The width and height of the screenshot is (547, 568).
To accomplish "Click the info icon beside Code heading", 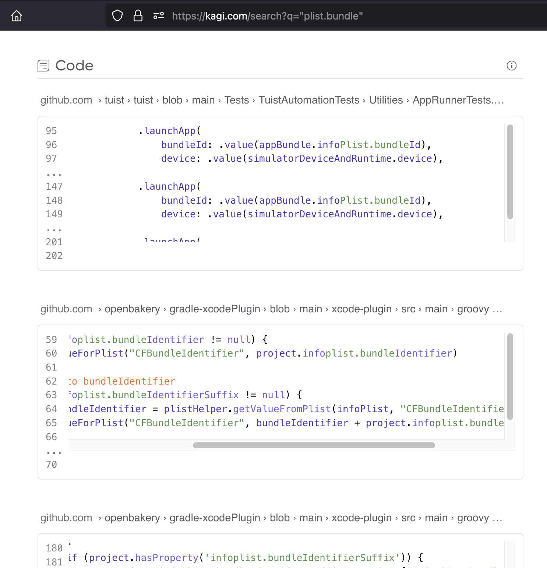I will [511, 66].
